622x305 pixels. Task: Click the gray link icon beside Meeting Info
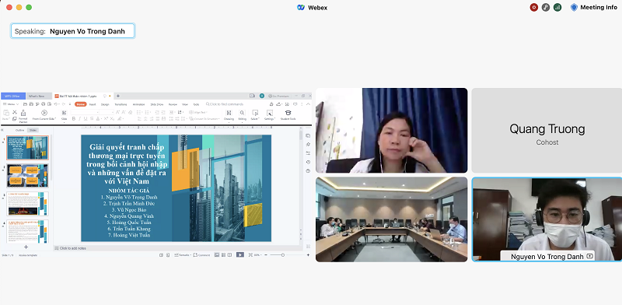click(x=546, y=7)
